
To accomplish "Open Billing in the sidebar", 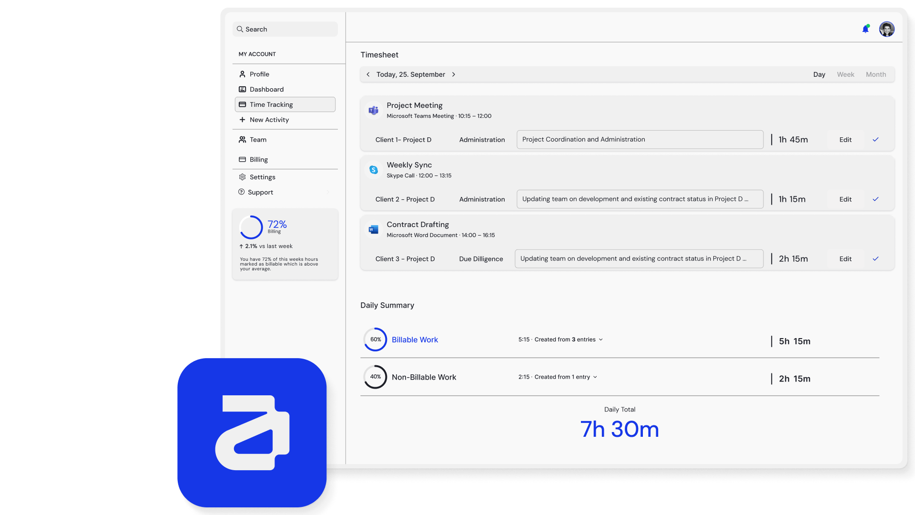I will pyautogui.click(x=258, y=159).
